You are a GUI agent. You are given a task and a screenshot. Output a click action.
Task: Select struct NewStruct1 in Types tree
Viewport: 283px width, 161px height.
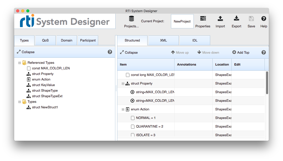pos(45,107)
